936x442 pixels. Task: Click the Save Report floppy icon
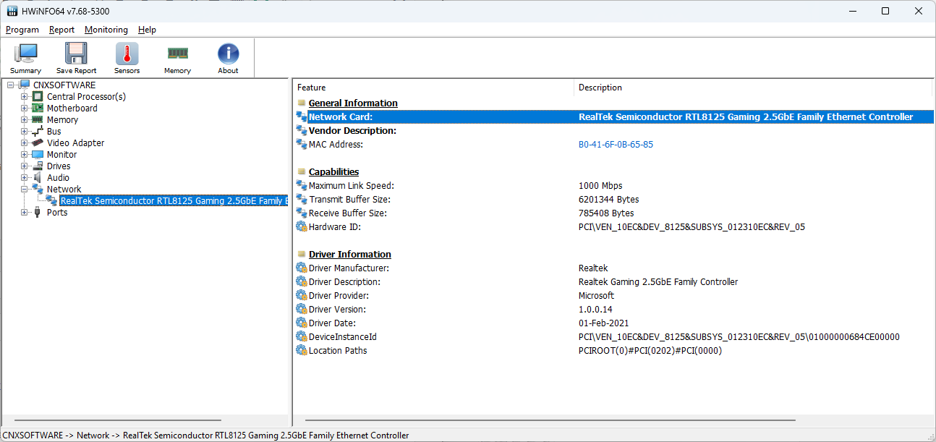pyautogui.click(x=76, y=54)
